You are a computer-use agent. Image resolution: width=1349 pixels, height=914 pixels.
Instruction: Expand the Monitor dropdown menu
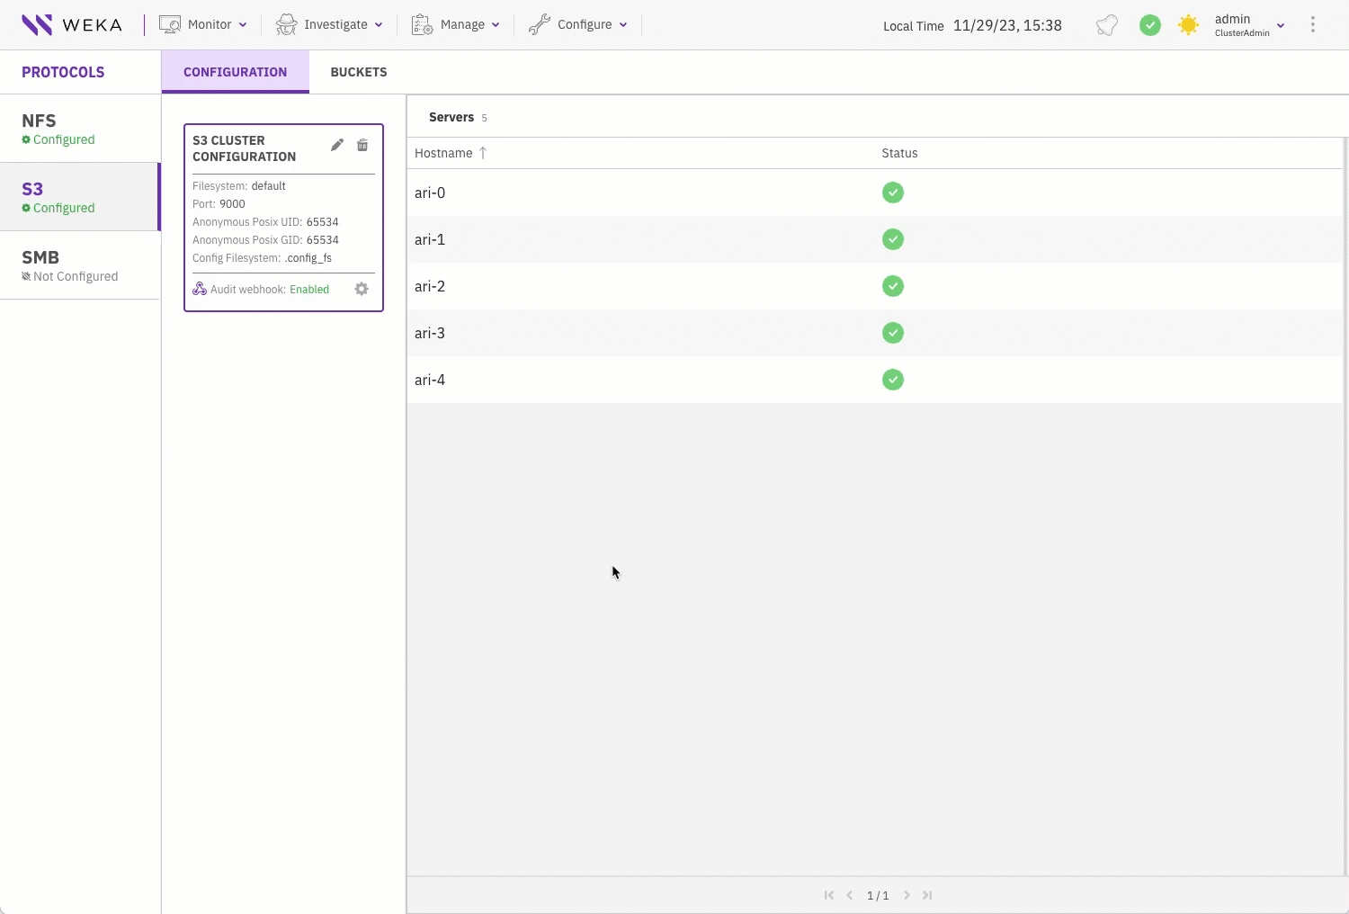(203, 24)
